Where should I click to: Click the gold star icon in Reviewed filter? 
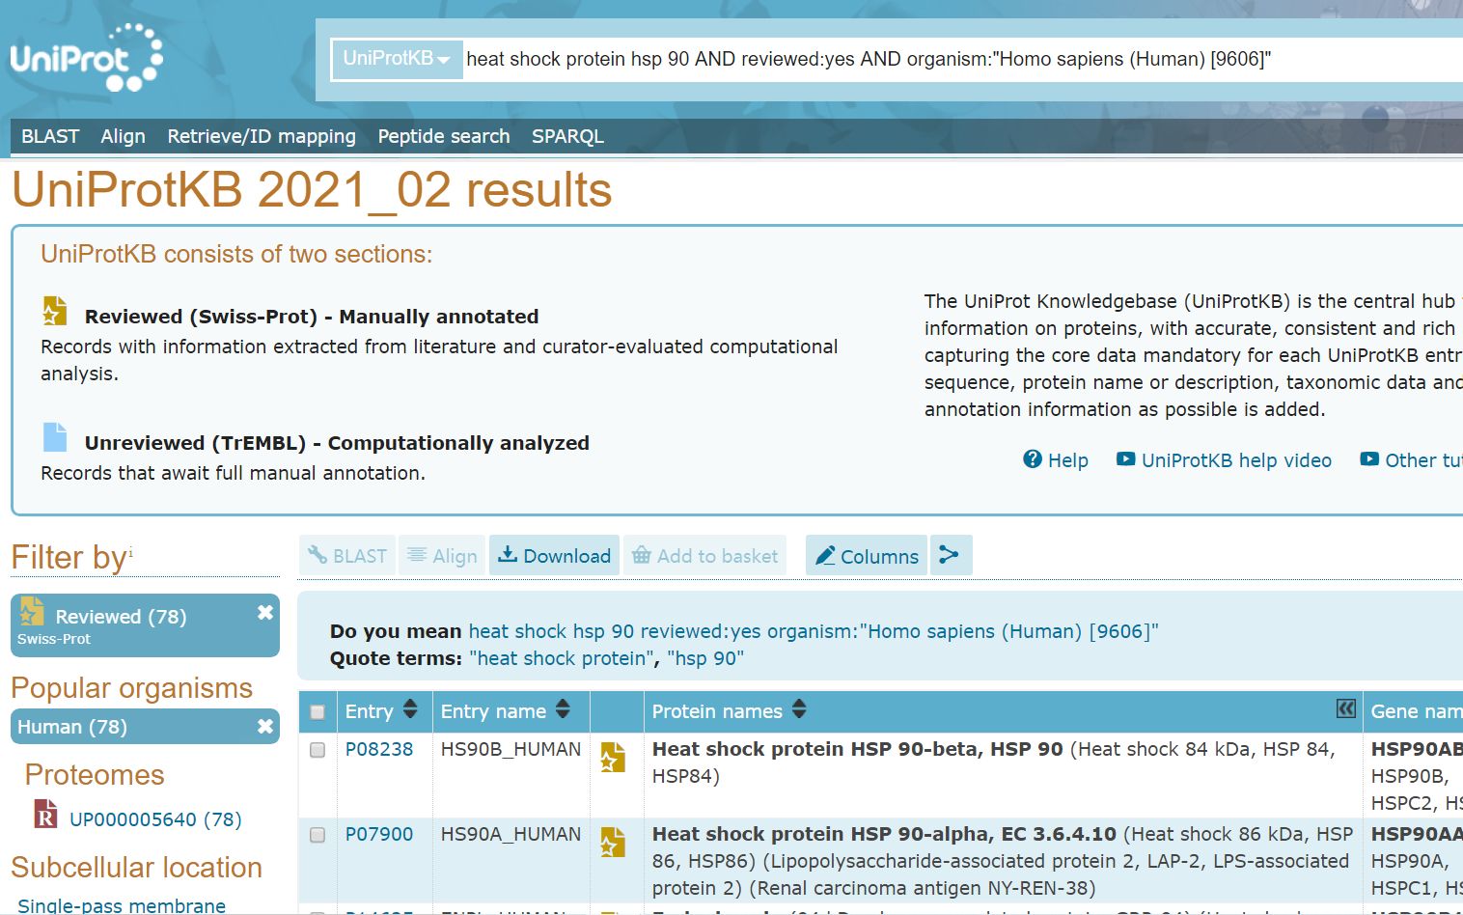[32, 612]
